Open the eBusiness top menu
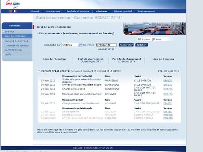The height and width of the screenshot is (152, 203). pyautogui.click(x=101, y=11)
